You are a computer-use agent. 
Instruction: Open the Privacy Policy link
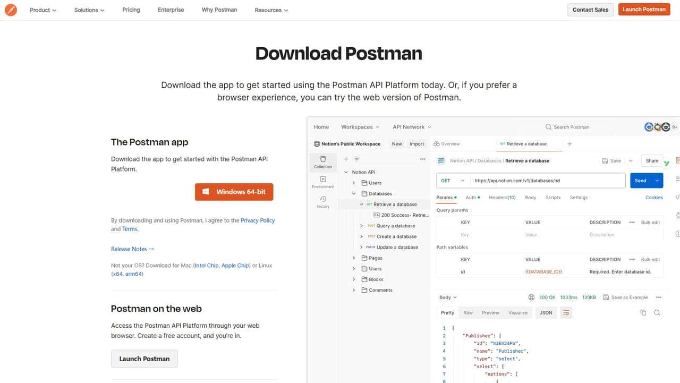(258, 220)
